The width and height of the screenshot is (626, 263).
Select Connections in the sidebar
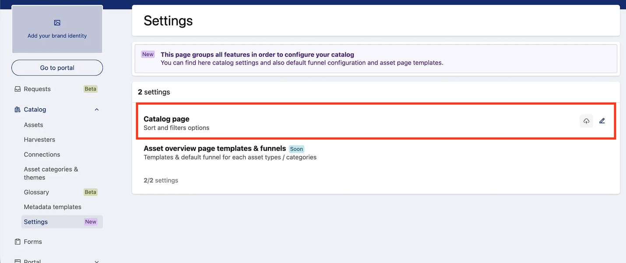(42, 155)
